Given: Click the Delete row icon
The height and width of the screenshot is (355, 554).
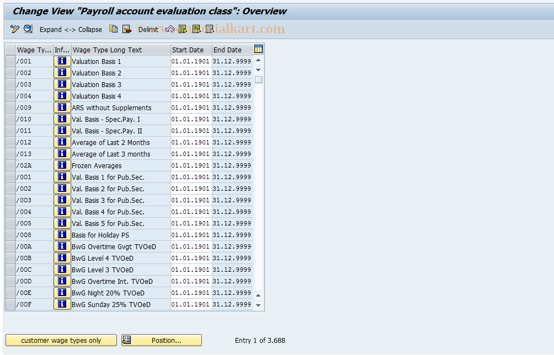Looking at the screenshot, I should click(126, 29).
